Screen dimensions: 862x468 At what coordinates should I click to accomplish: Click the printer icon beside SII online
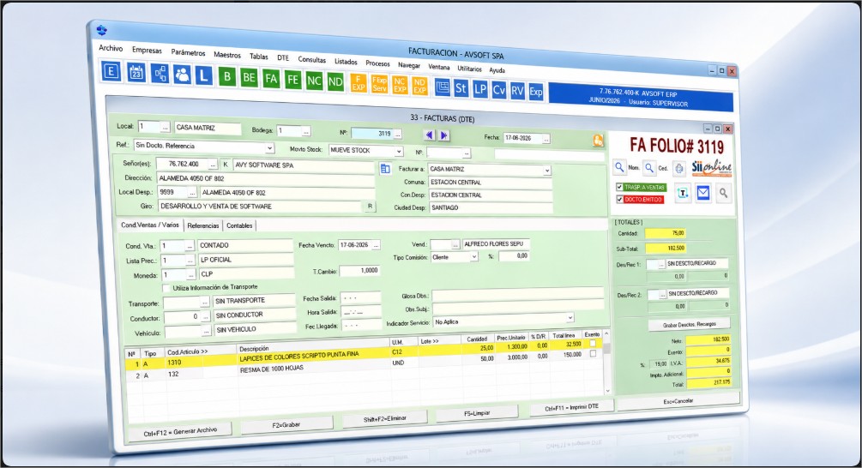(x=679, y=168)
